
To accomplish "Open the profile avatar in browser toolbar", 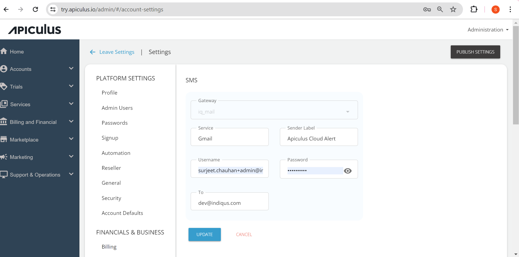I will pos(495,9).
